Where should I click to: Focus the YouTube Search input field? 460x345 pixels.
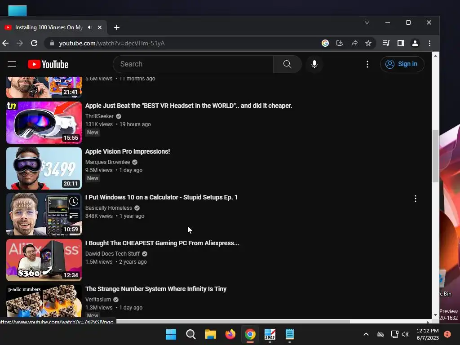click(194, 64)
